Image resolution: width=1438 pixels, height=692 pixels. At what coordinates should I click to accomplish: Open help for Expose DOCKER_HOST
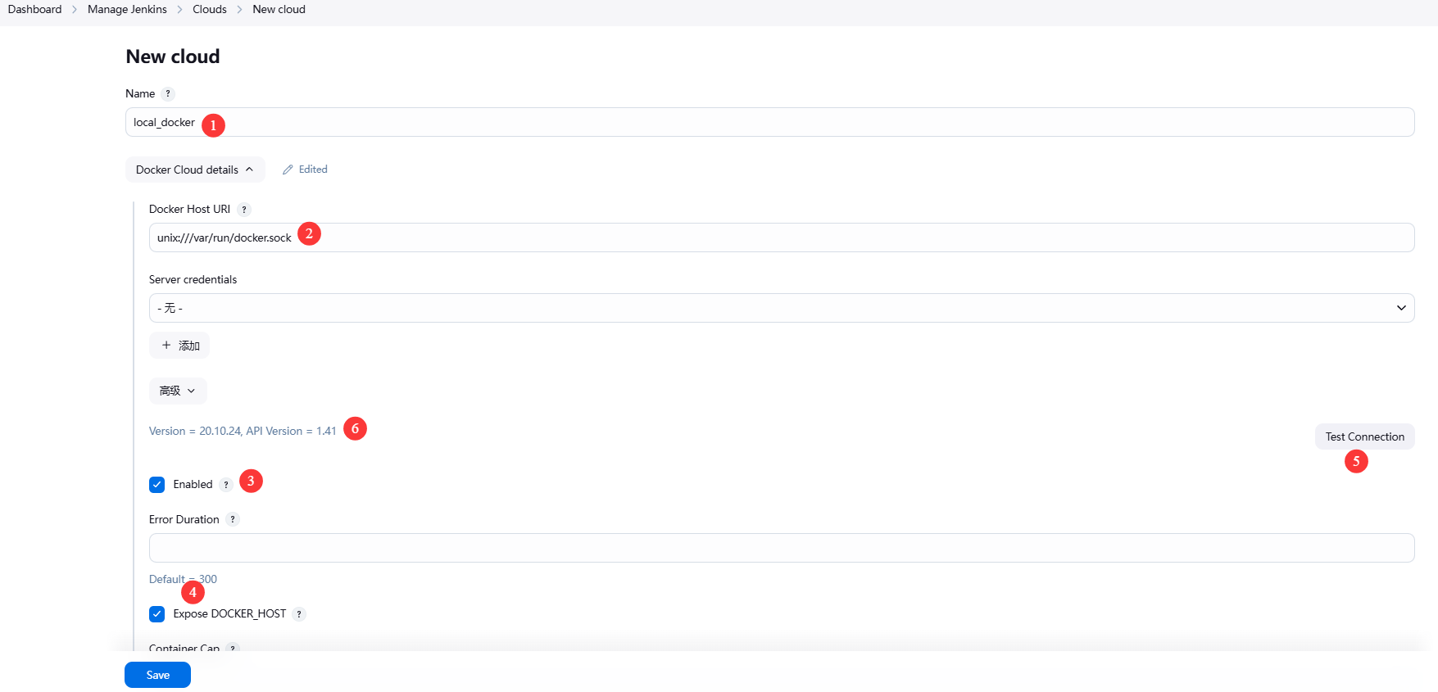[x=299, y=614]
